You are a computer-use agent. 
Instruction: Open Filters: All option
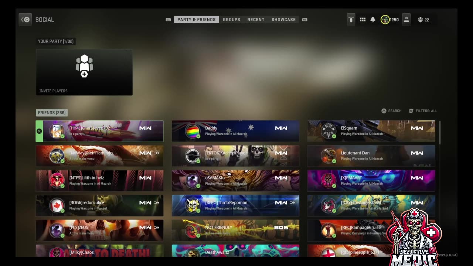[x=423, y=111]
